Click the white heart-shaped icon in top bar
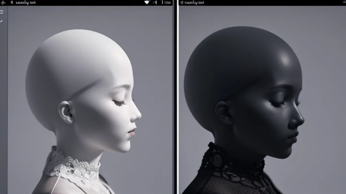 point(147,2)
